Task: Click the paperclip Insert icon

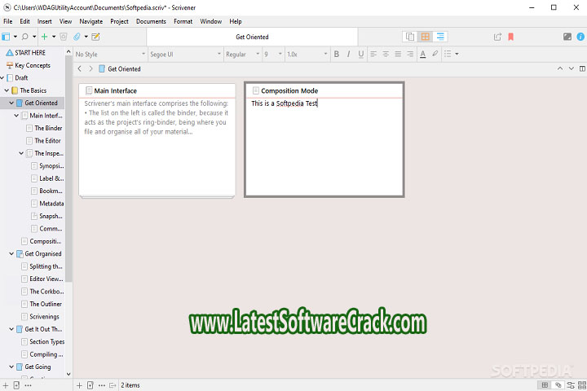Action: pyautogui.click(x=77, y=37)
